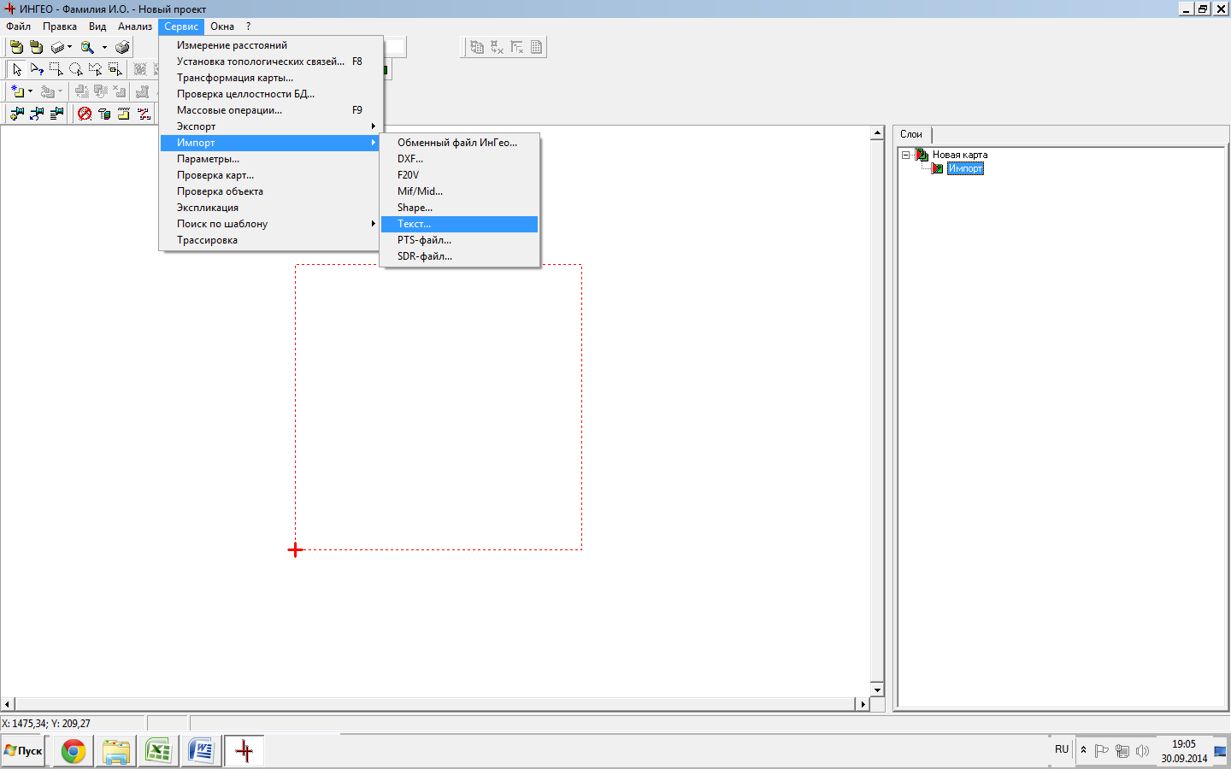This screenshot has width=1231, height=769.
Task: Choose Экспликация menu item
Action: tap(270, 208)
